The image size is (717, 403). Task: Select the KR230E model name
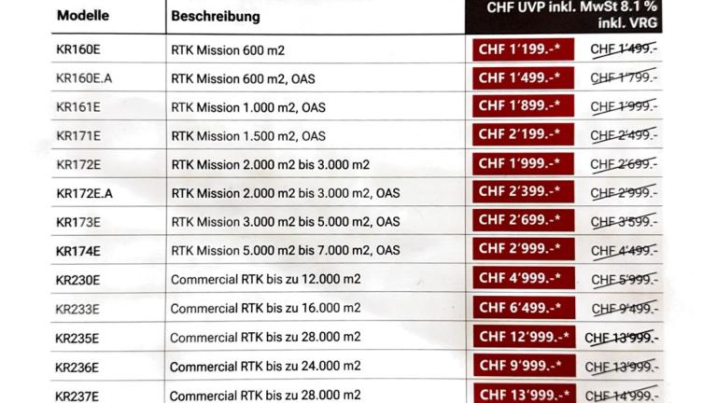click(x=77, y=280)
